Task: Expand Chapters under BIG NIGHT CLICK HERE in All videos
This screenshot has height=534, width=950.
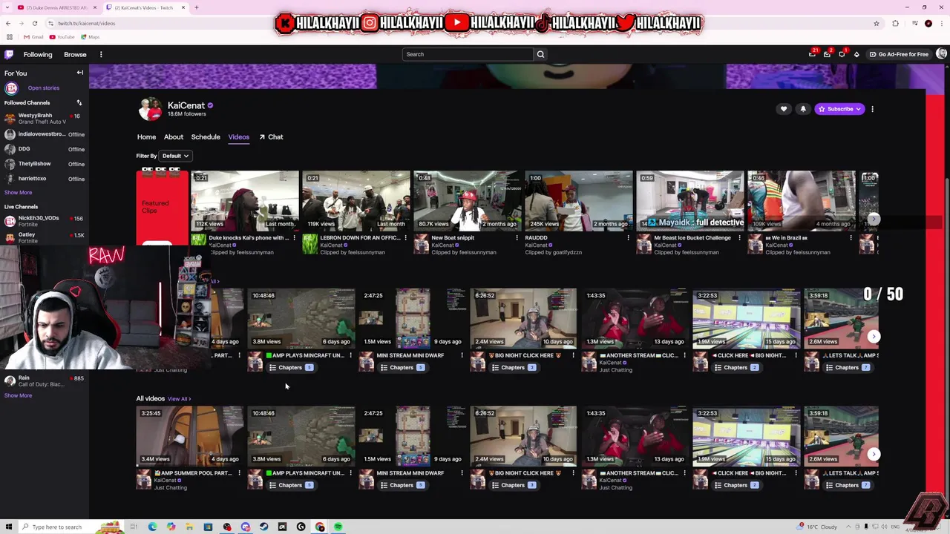Action: [514, 486]
